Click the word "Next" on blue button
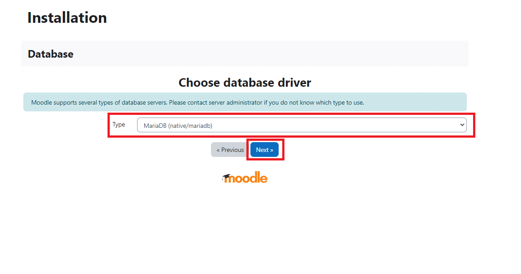521x274 pixels. [x=262, y=150]
